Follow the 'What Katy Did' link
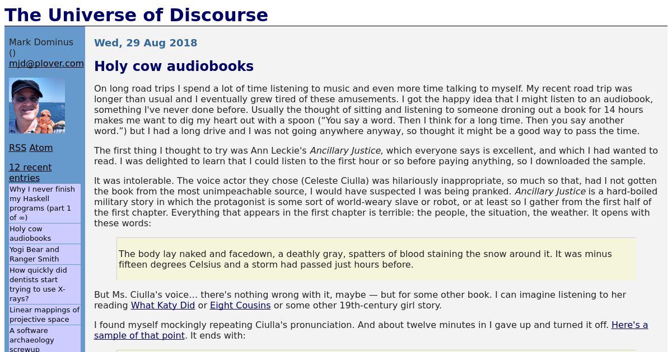This screenshot has width=672, height=352. tap(163, 306)
